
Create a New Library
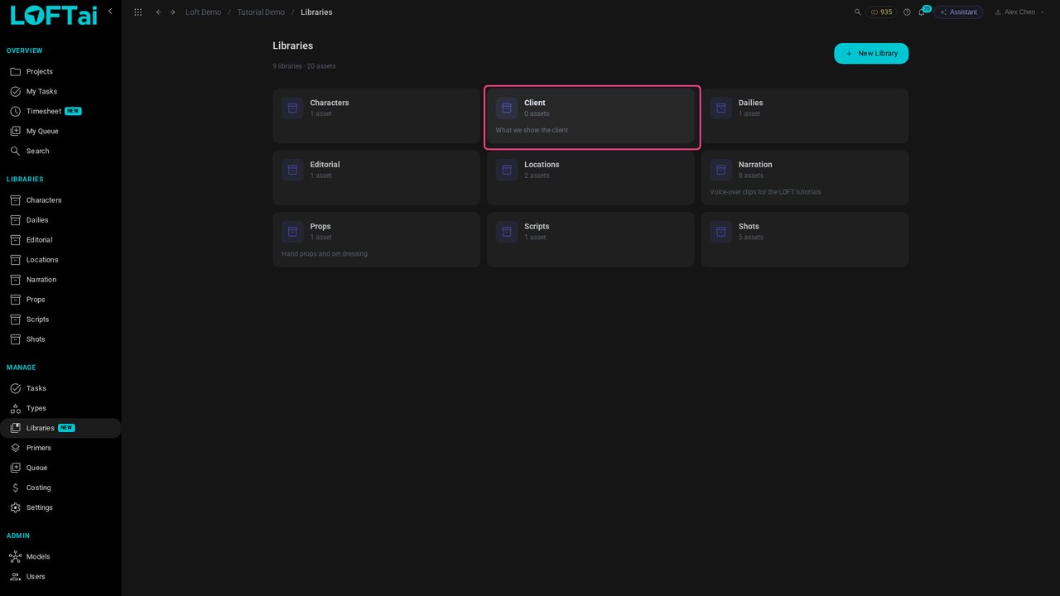tap(871, 54)
